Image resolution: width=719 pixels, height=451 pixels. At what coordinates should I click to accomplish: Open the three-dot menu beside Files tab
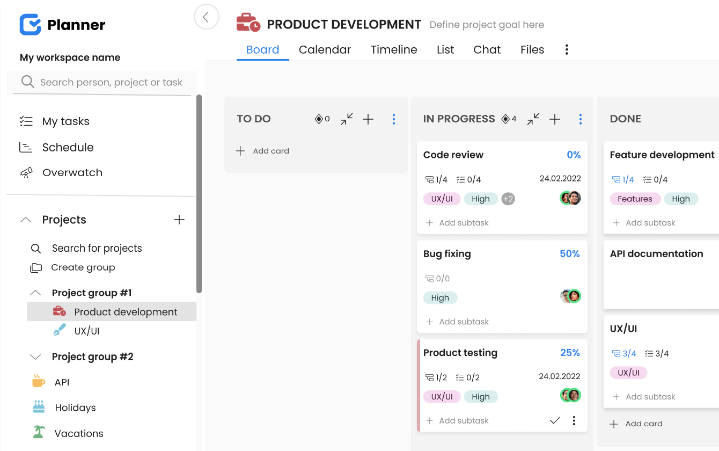tap(567, 50)
